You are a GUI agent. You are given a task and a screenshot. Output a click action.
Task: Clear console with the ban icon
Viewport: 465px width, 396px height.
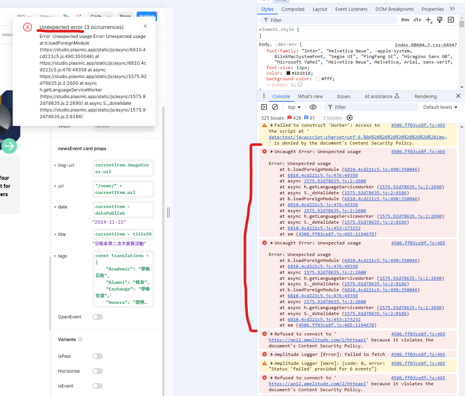pos(275,107)
